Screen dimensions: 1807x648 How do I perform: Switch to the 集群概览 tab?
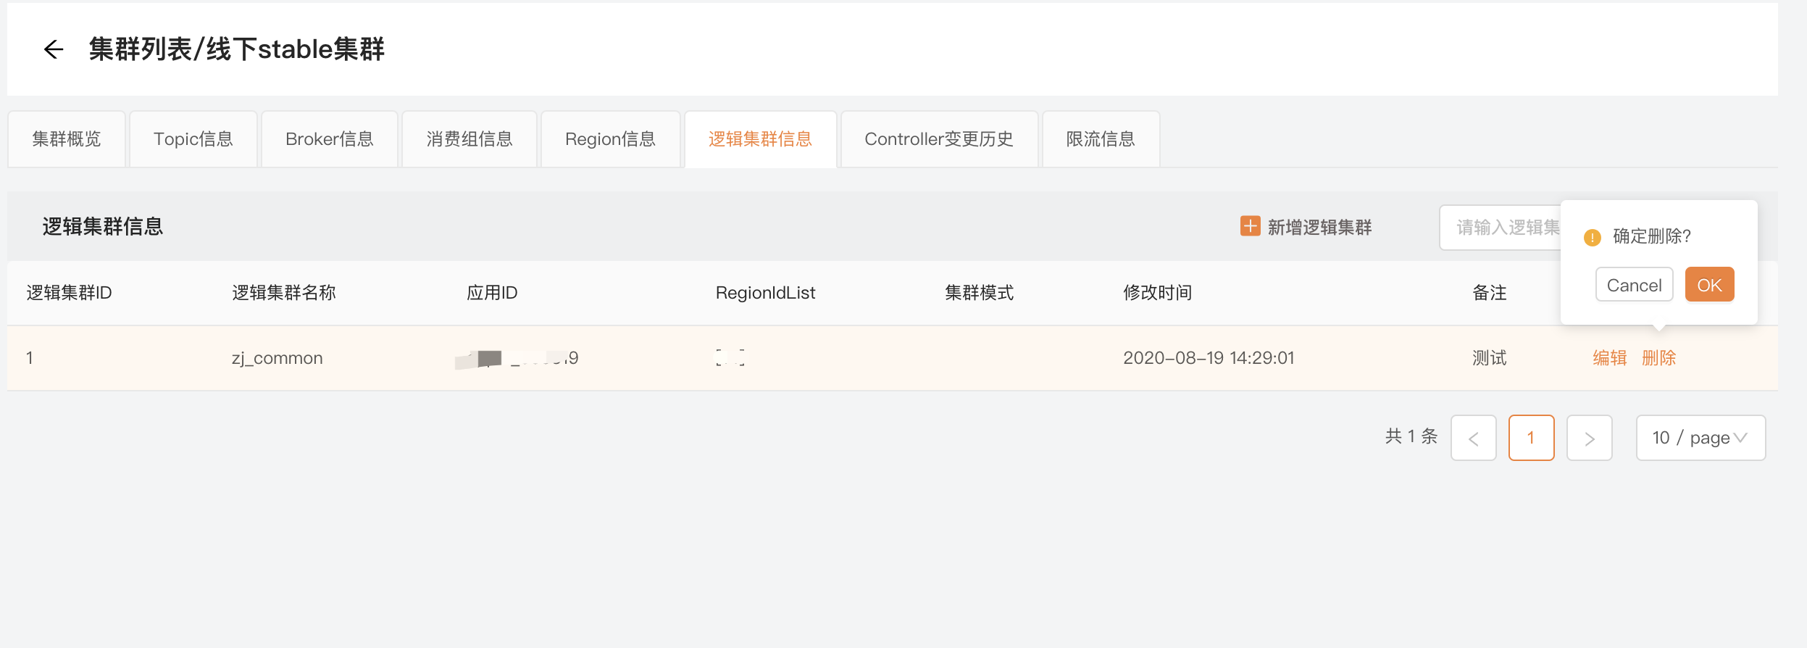point(67,139)
